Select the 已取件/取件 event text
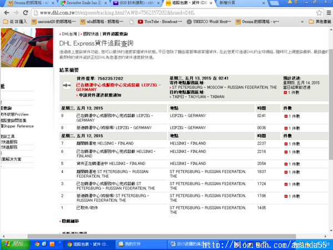 pos(87,208)
